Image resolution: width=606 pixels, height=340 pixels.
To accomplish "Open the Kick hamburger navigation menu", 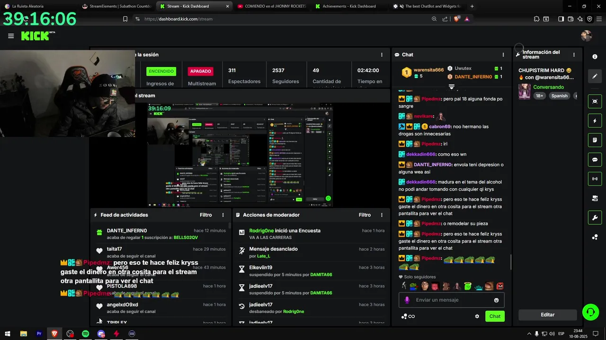I will tap(11, 36).
